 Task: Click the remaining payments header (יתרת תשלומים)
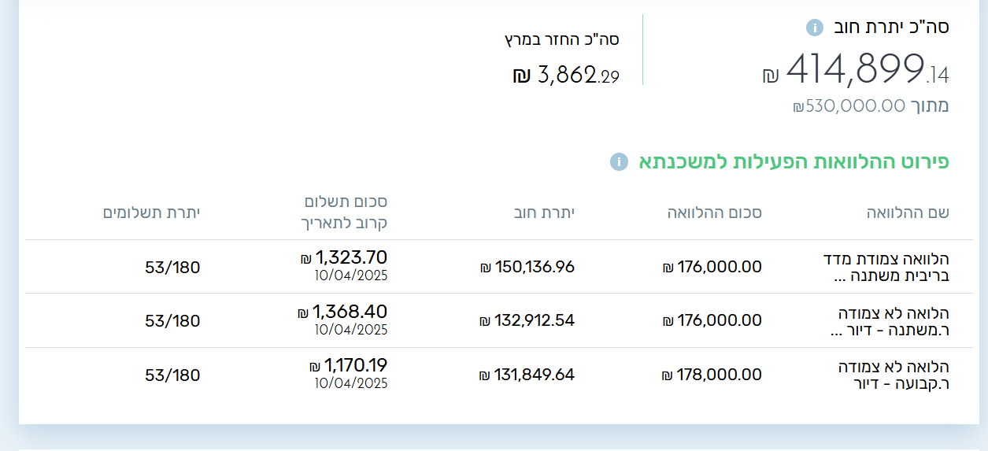pyautogui.click(x=152, y=213)
